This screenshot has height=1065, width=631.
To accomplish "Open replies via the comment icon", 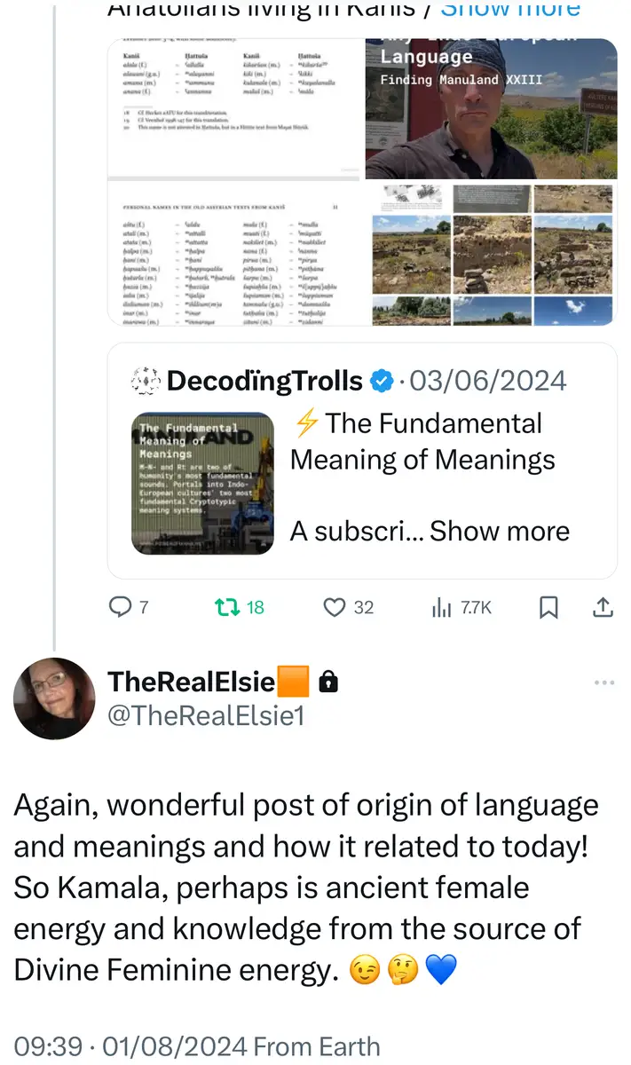I will pos(120,607).
